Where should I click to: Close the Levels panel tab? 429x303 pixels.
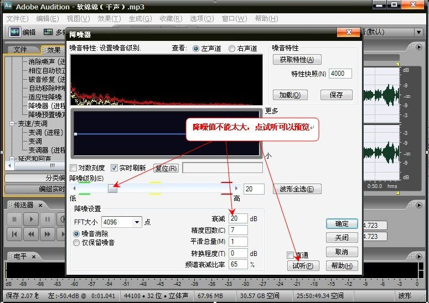(x=34, y=257)
